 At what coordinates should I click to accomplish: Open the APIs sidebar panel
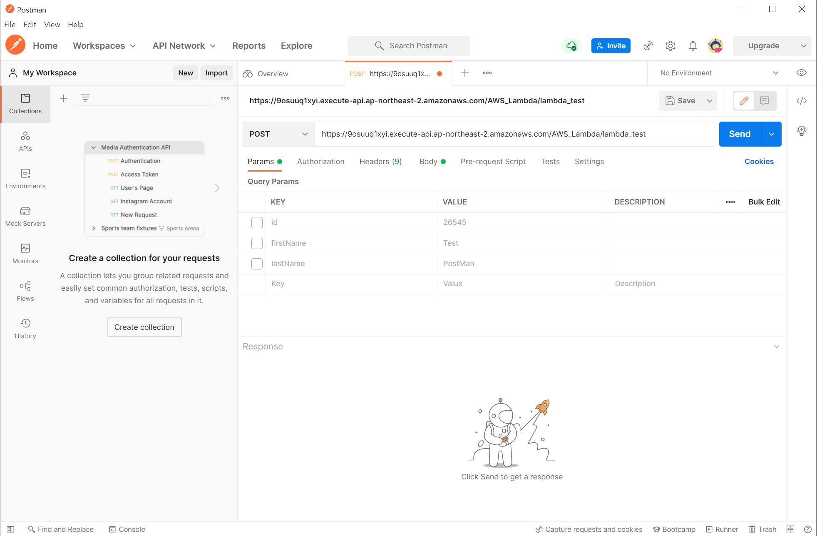coord(25,142)
